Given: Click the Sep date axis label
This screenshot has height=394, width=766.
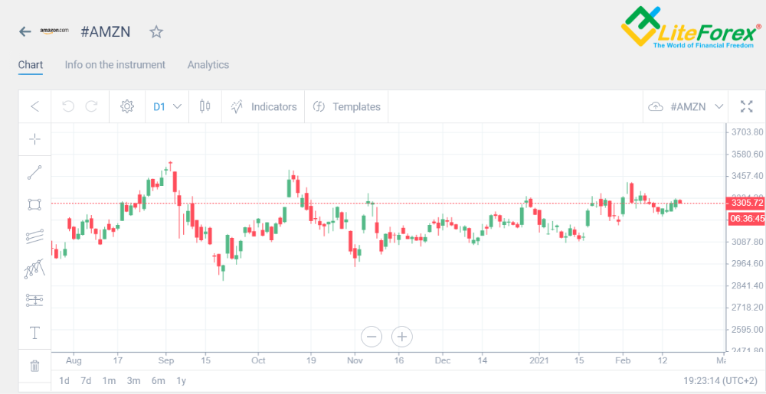Looking at the screenshot, I should coord(165,361).
